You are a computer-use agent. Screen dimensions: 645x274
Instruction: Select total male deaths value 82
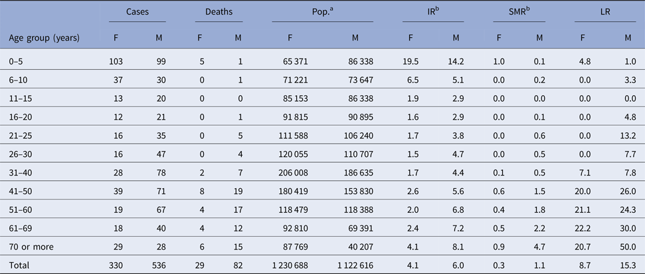238,265
